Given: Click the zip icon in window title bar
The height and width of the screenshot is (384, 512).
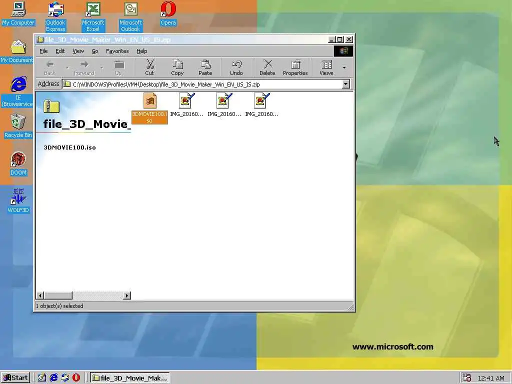Looking at the screenshot, I should pos(40,39).
